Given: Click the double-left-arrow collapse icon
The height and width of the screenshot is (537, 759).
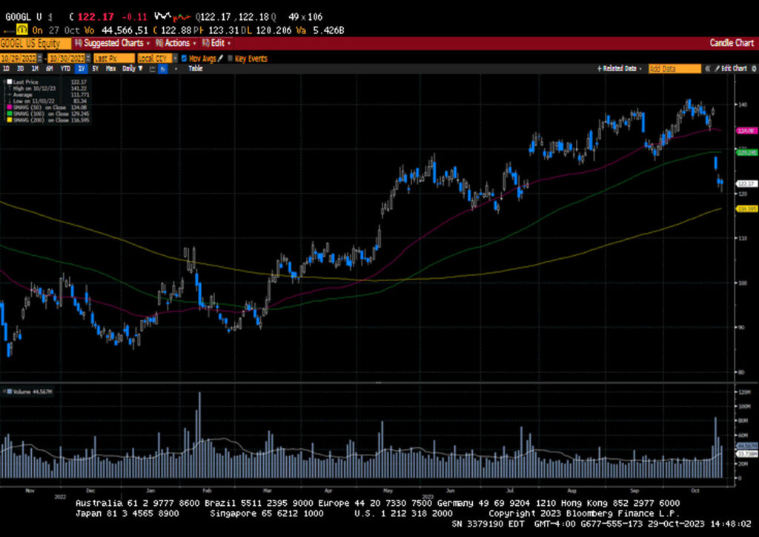Looking at the screenshot, I should tap(706, 68).
